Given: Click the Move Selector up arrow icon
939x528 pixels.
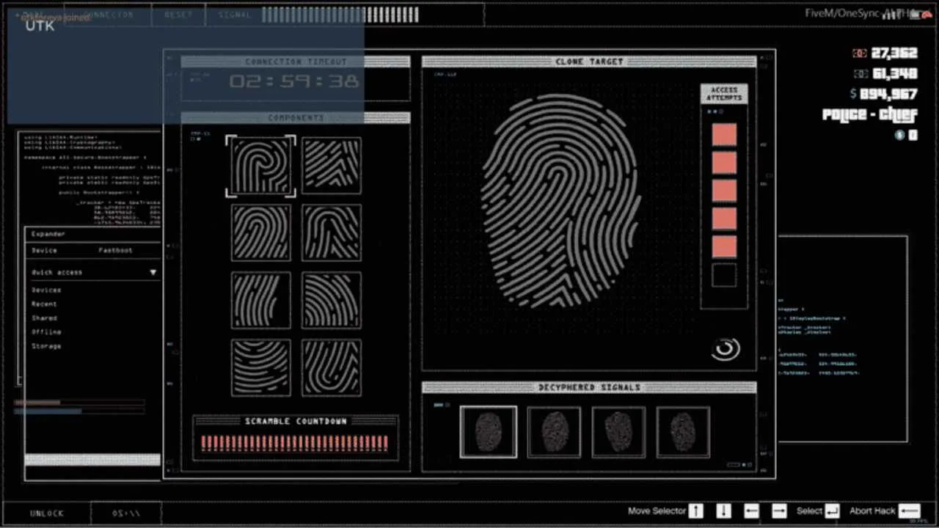Looking at the screenshot, I should [695, 510].
